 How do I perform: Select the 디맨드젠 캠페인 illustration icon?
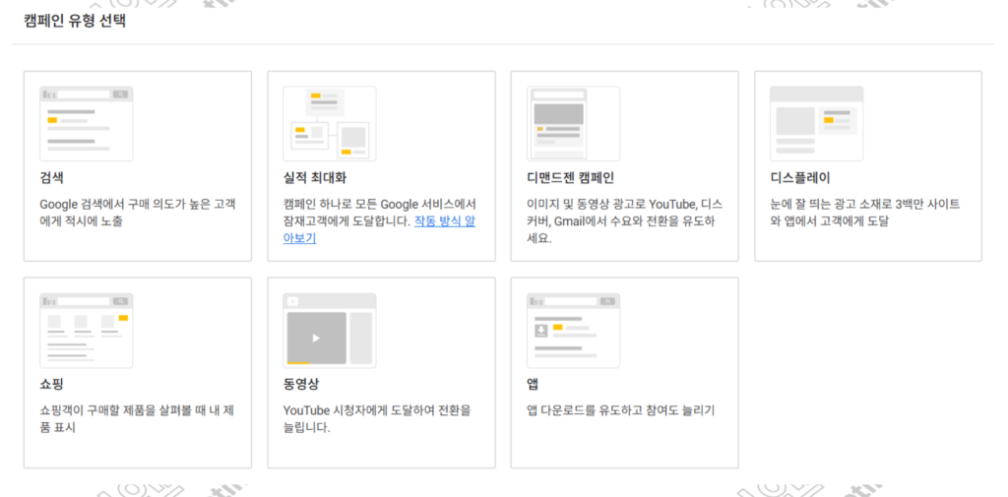(x=574, y=123)
